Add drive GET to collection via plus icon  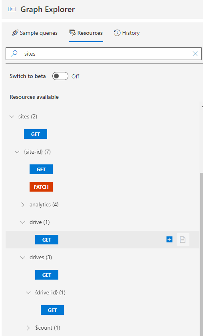coord(169,240)
